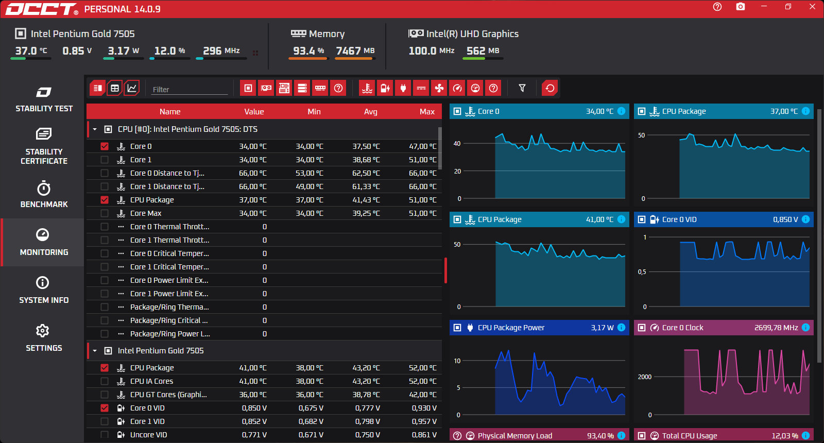Select the CPU GT Cores (Graphi... row
The height and width of the screenshot is (443, 824).
[x=264, y=395]
